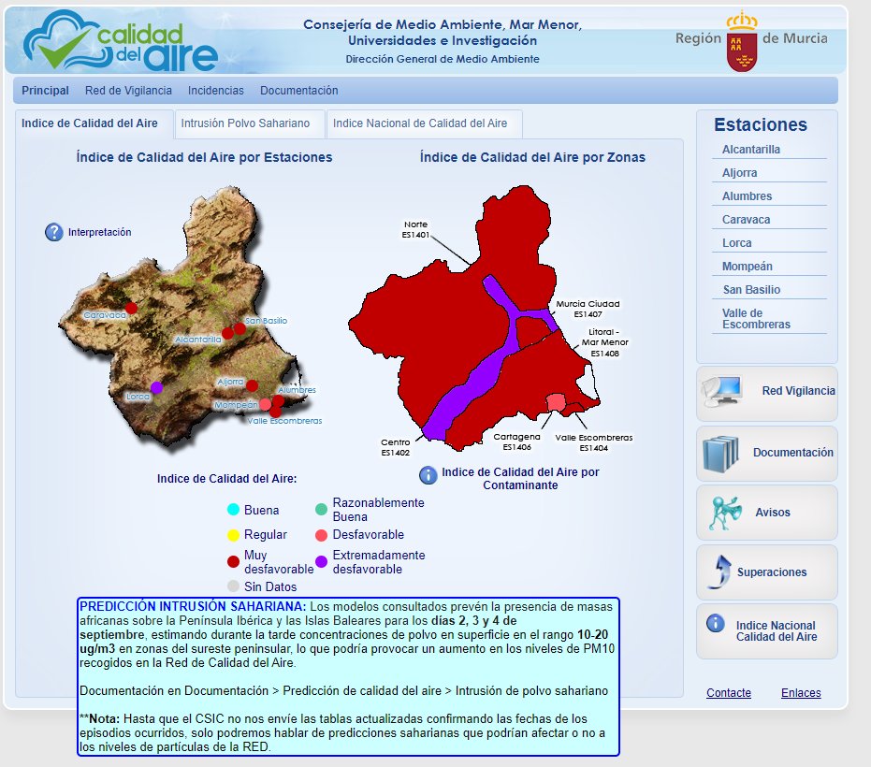Click the info icon beside Índice por Contaminante

pos(429,473)
